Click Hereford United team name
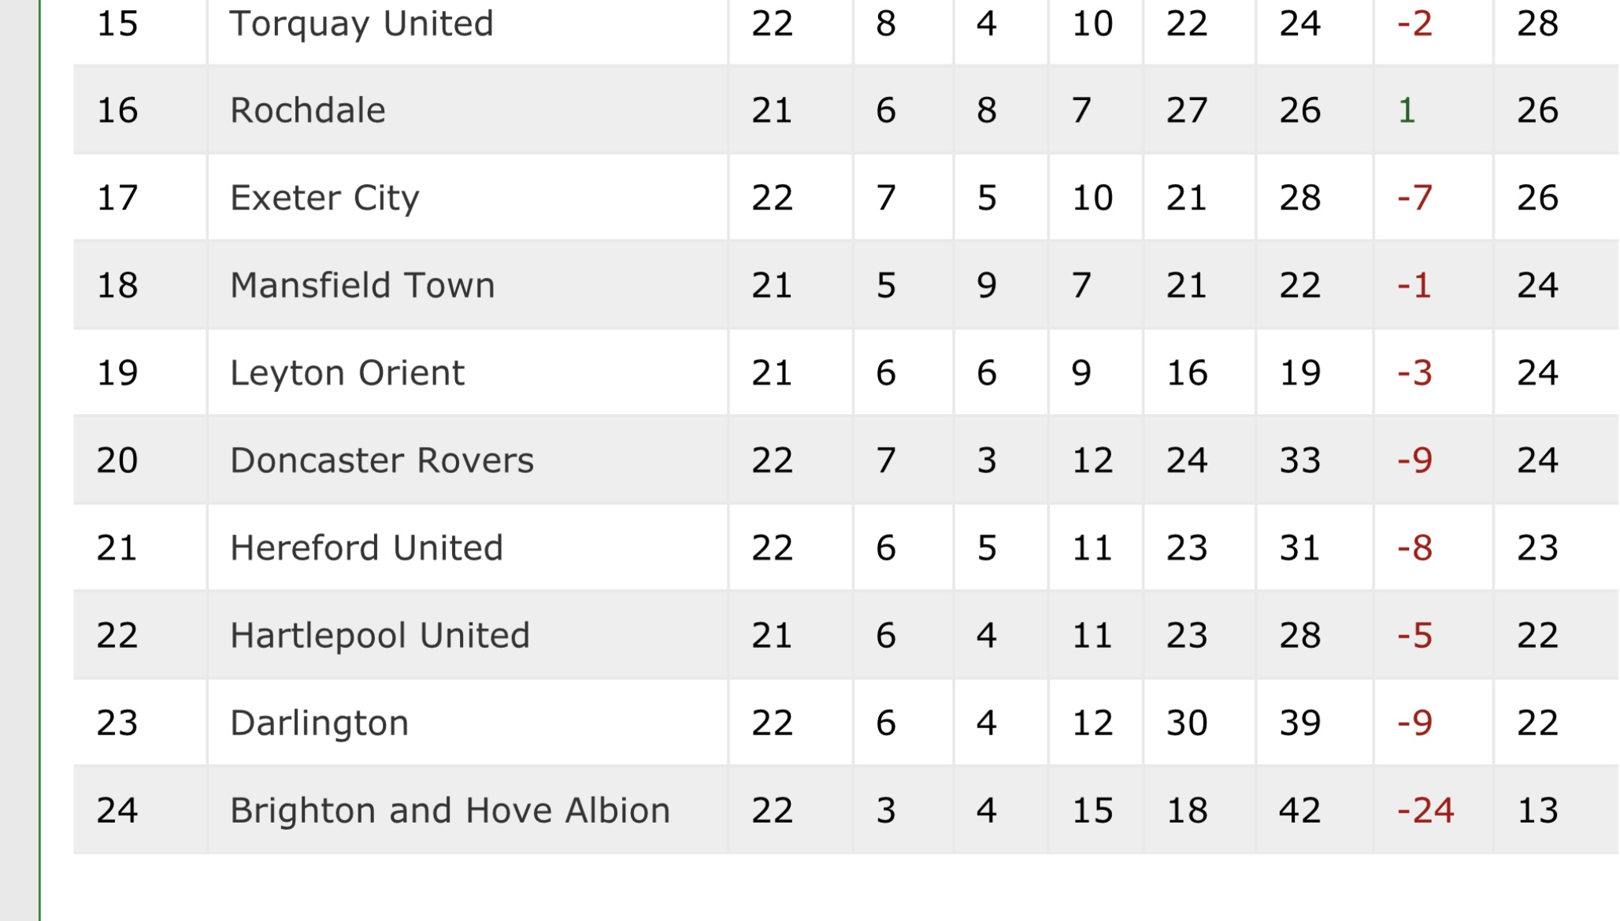This screenshot has width=1620, height=921. click(366, 548)
